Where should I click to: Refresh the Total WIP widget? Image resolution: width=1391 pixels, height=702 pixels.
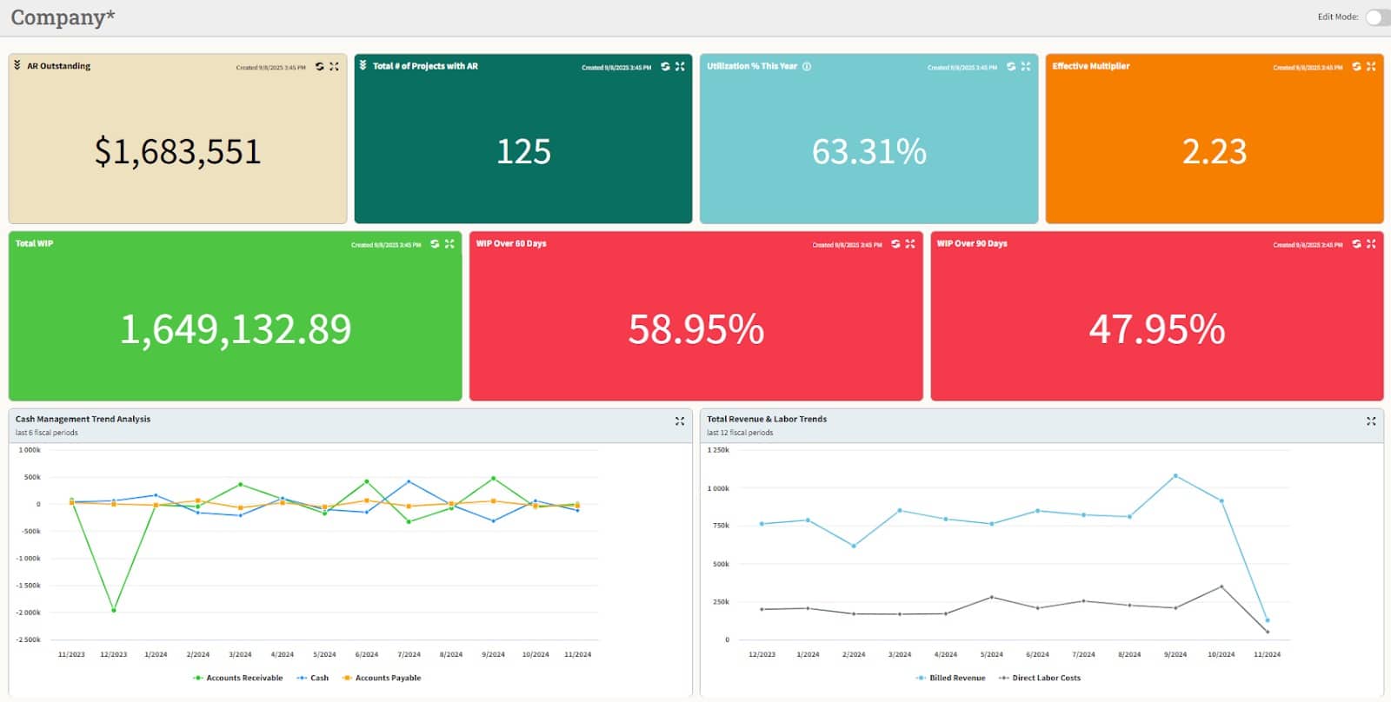pos(435,244)
